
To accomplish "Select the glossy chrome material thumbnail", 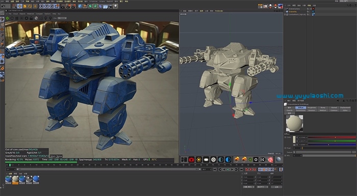I will coord(29,179).
